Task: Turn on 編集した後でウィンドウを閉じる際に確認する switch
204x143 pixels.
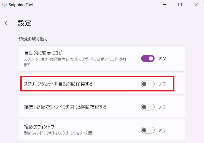Action: point(148,107)
